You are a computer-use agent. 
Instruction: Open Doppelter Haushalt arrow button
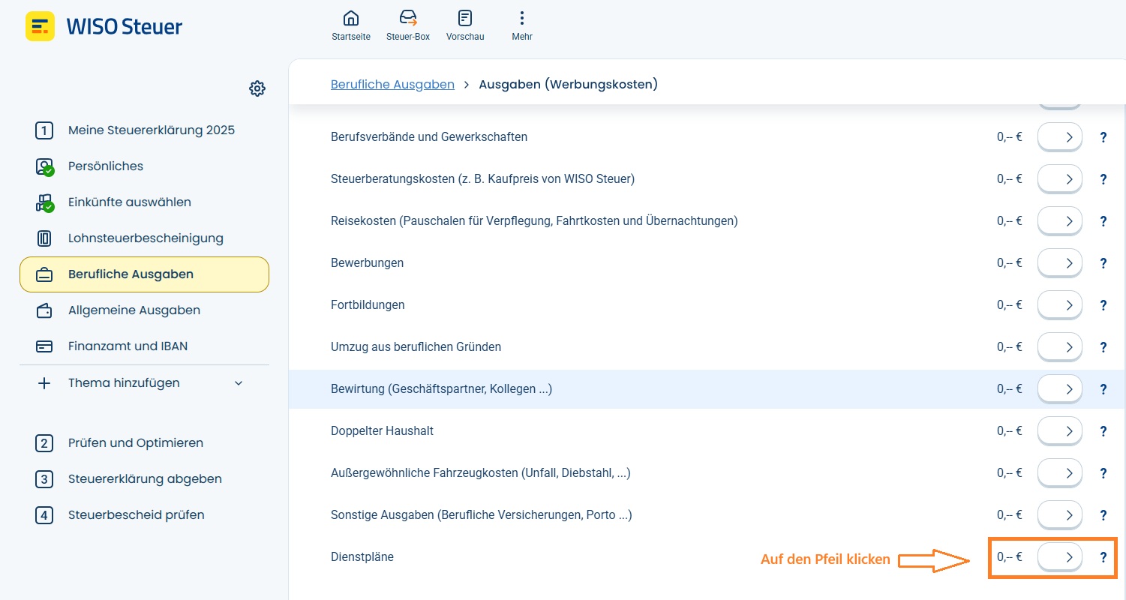tap(1060, 431)
